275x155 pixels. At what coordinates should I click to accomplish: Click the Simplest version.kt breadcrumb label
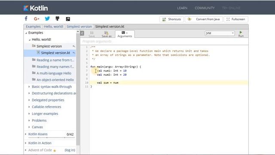pyautogui.click(x=110, y=27)
